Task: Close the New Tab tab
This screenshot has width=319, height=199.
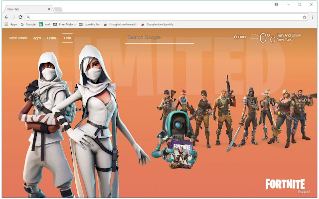Action: 49,9
